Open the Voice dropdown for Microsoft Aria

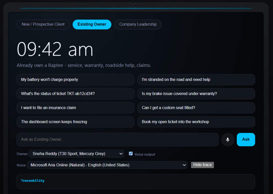(107, 165)
